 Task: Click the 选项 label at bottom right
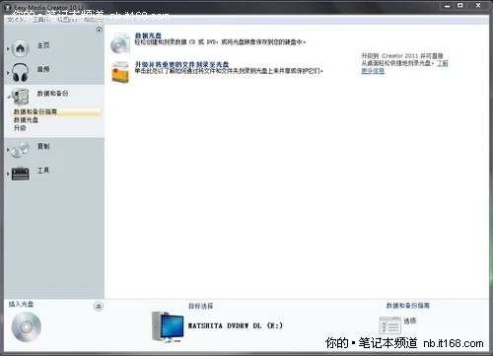[x=410, y=320]
